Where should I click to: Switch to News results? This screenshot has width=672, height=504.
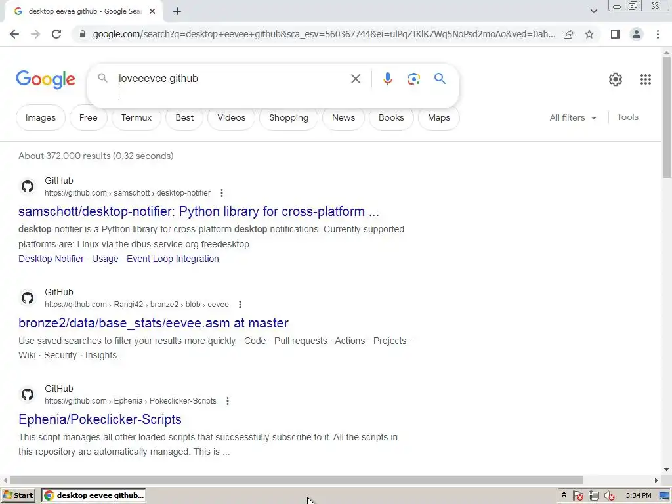point(343,117)
